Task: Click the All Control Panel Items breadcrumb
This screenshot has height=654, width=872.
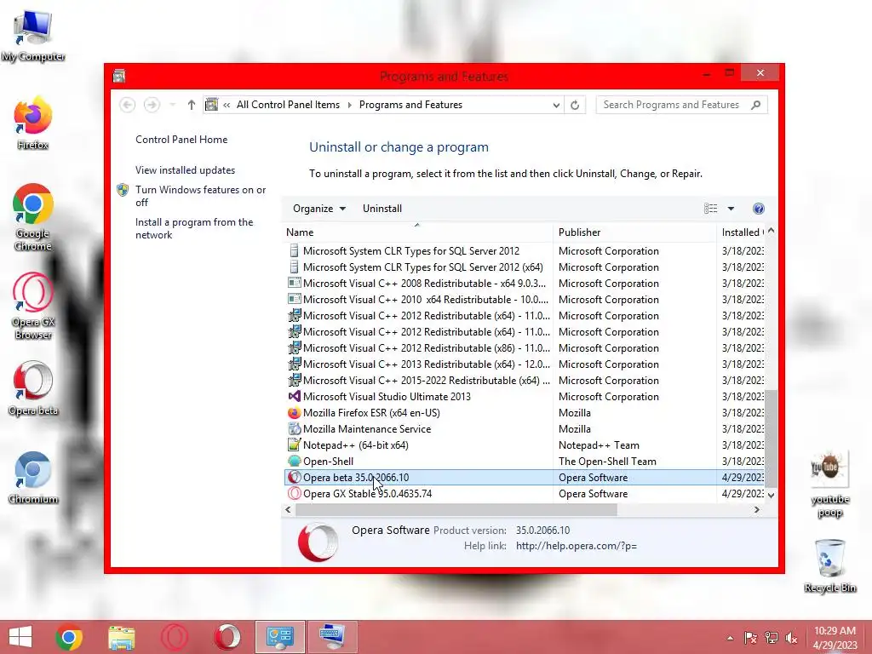Action: click(288, 105)
